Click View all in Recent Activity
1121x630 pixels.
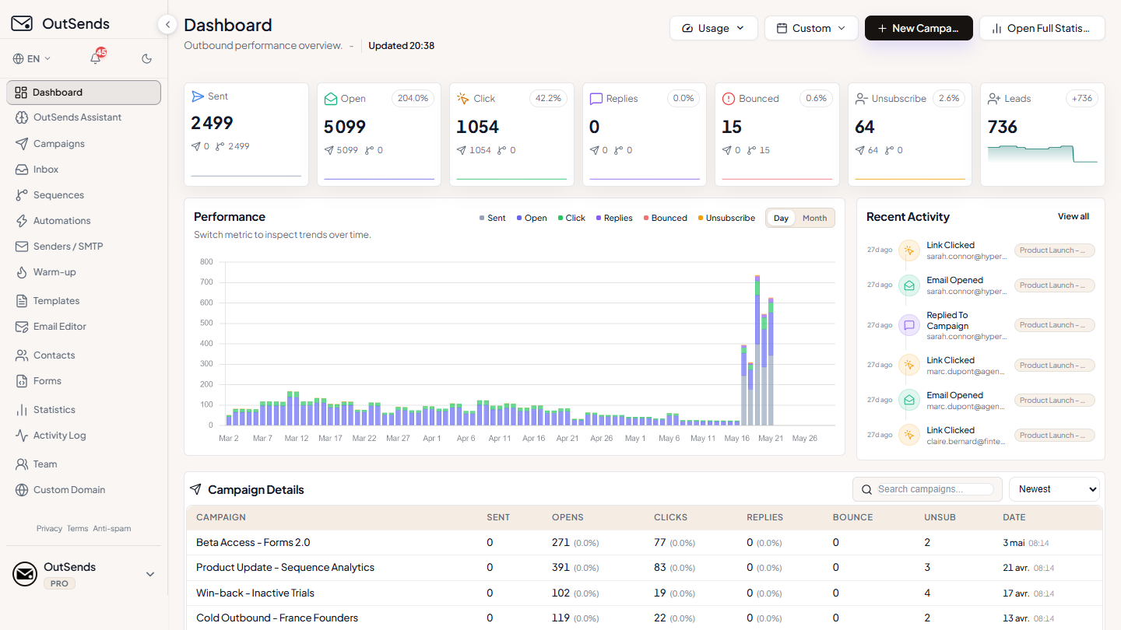coord(1074,216)
